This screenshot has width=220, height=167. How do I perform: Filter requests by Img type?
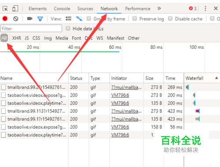[48, 38]
